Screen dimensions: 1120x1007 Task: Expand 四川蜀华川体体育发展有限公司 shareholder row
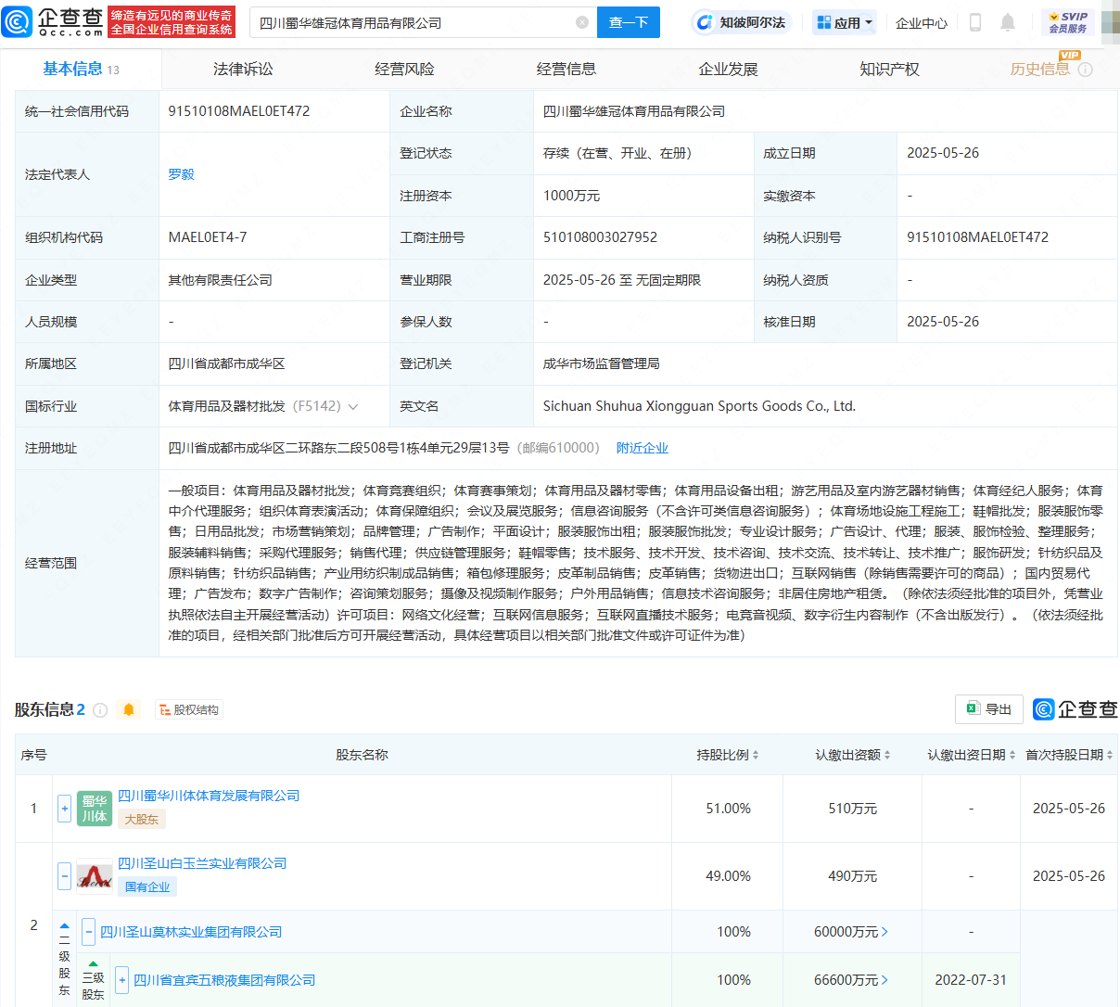point(65,809)
